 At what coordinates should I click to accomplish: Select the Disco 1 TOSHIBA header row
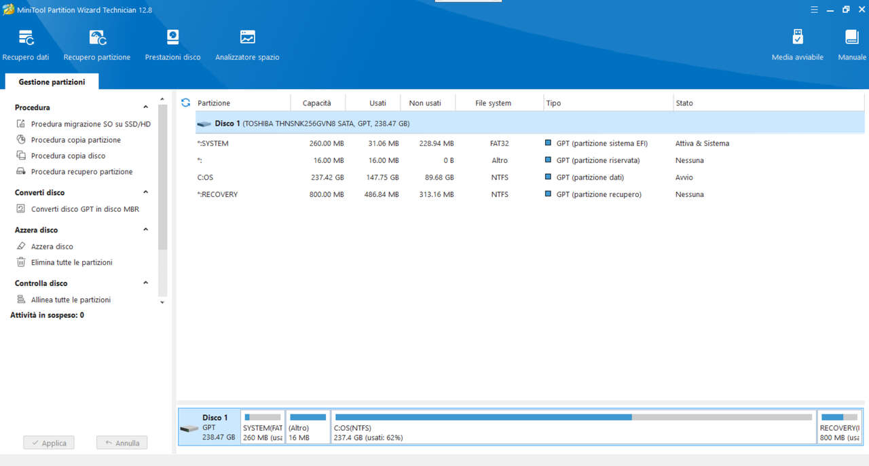point(530,124)
